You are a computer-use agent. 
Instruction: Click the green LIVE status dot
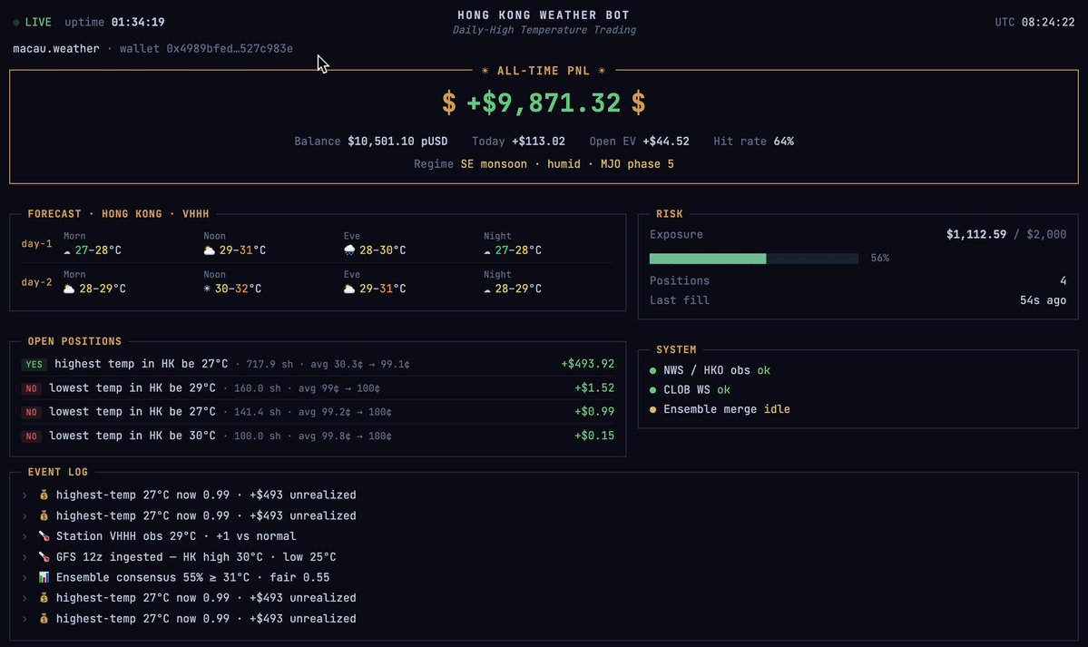pyautogui.click(x=16, y=23)
